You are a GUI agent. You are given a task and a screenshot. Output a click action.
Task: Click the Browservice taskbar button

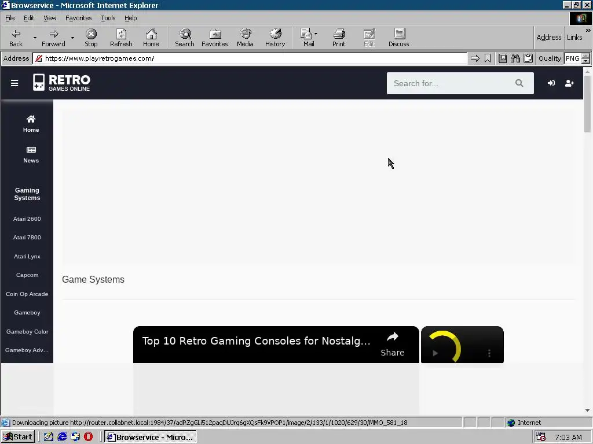pos(150,437)
